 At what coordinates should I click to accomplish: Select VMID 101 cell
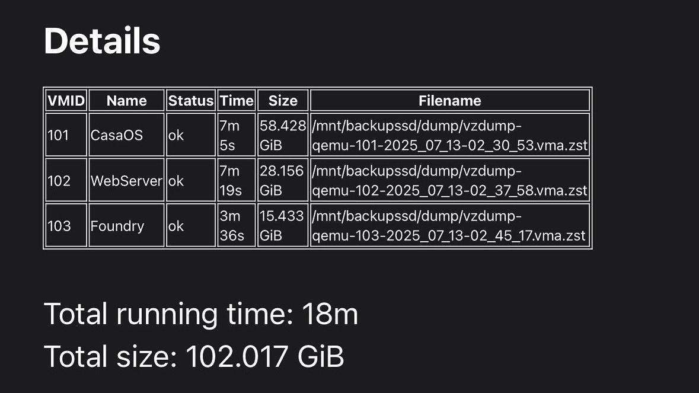coord(66,135)
